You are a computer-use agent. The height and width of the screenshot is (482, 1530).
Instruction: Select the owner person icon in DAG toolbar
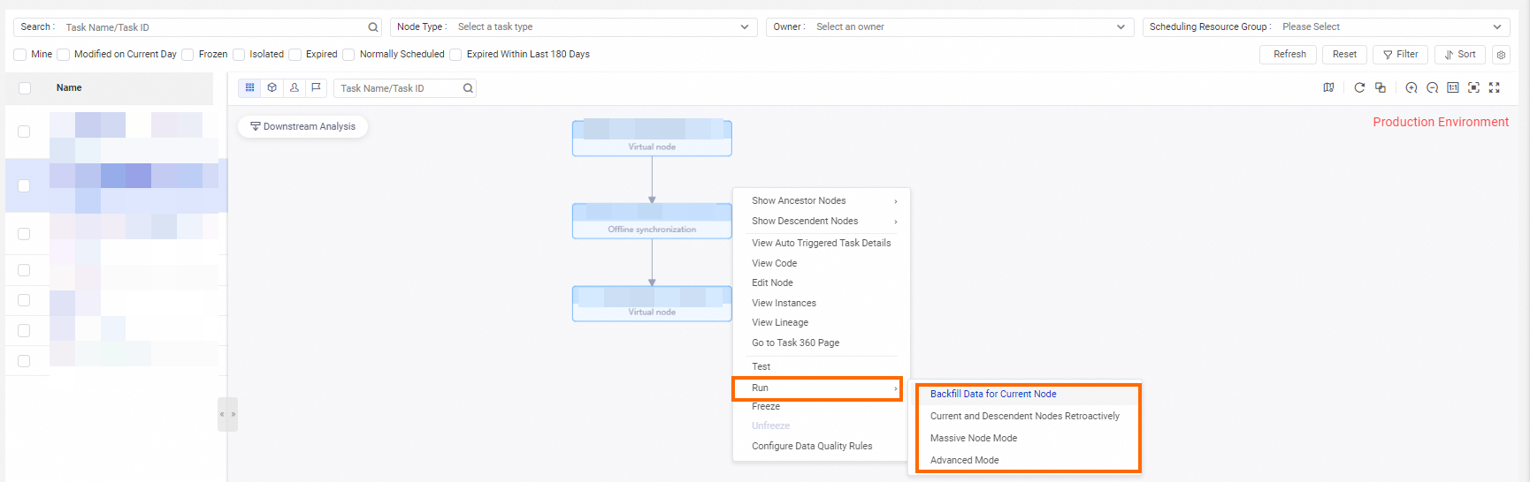point(295,87)
